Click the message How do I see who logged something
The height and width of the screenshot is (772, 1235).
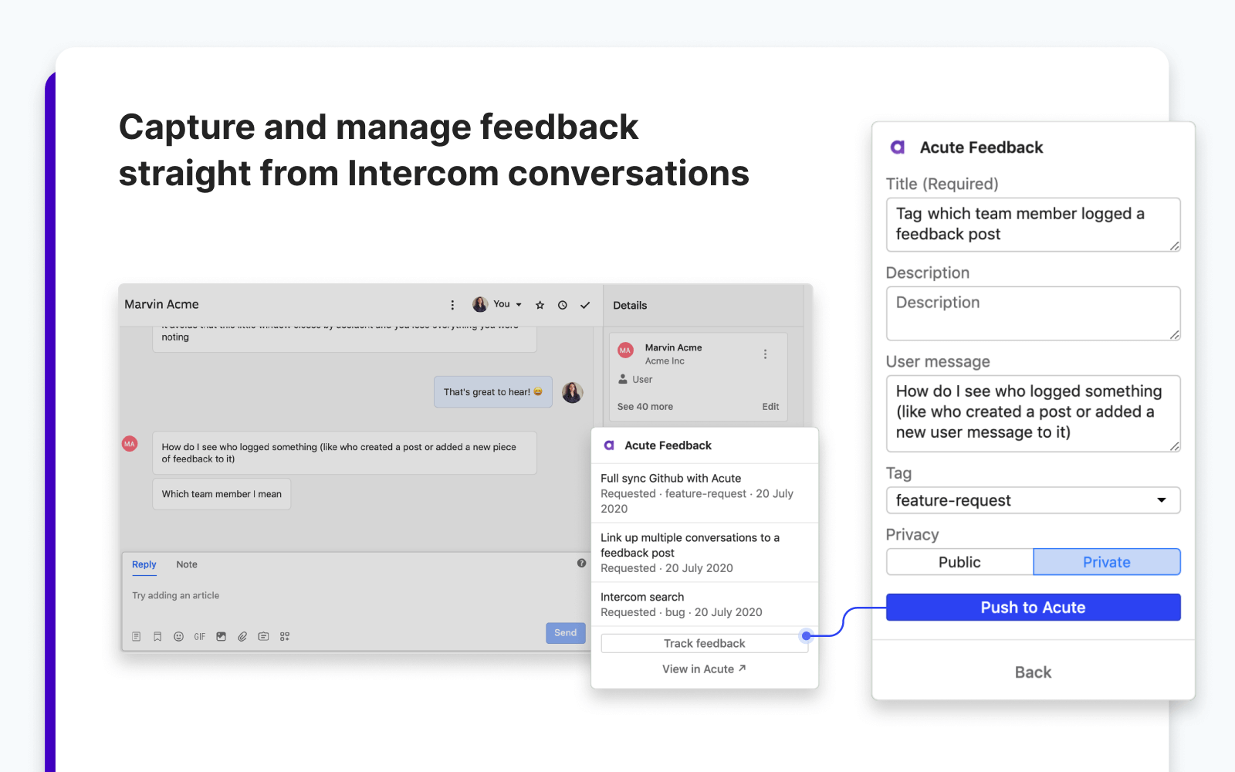[344, 453]
